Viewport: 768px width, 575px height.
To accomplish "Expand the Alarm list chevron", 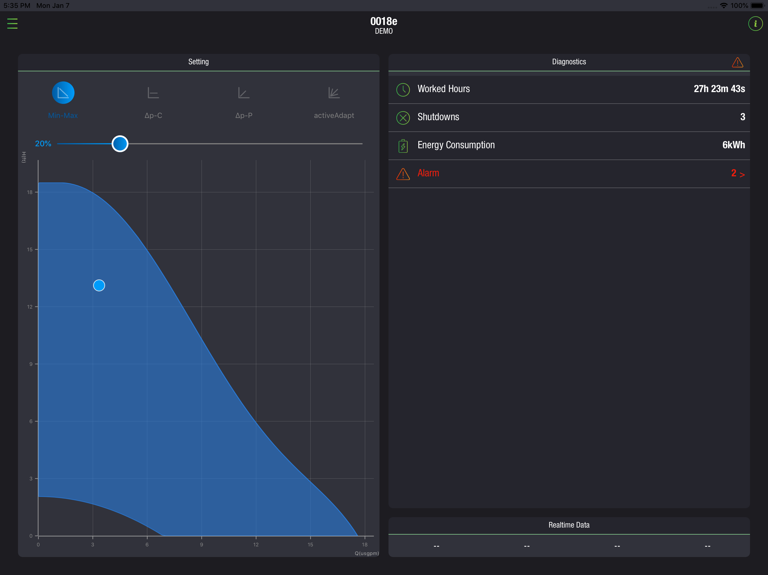I will click(742, 174).
